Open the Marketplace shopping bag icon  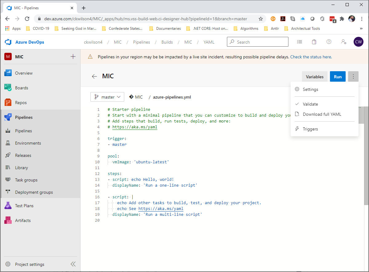click(314, 41)
